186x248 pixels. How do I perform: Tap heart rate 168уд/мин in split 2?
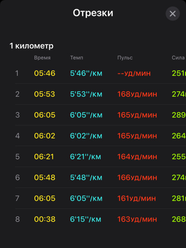[x=137, y=94]
